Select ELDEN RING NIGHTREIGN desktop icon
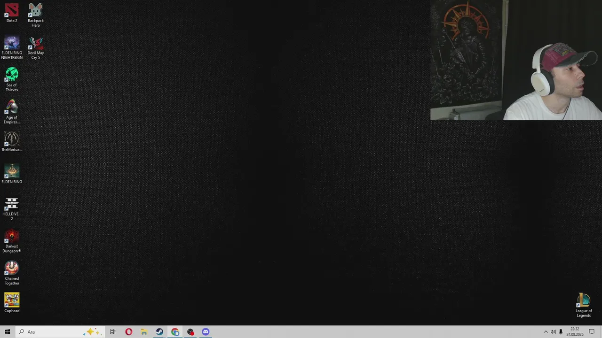 click(12, 47)
